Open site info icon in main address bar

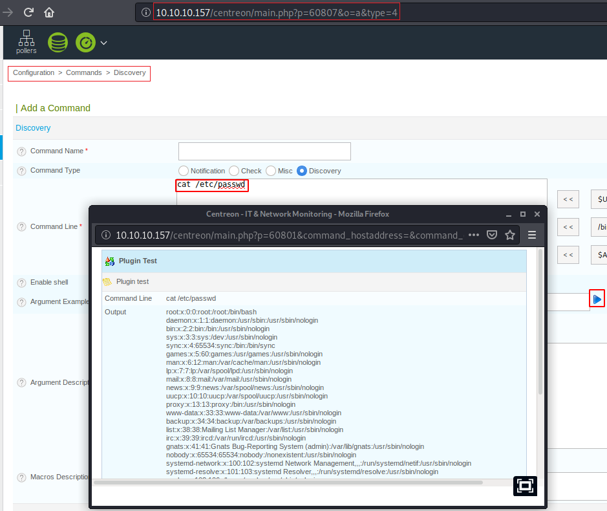pos(146,12)
